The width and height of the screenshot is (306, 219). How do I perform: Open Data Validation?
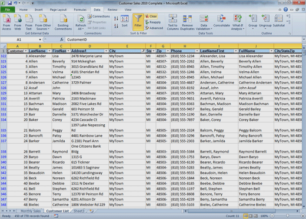pyautogui.click(x=204, y=22)
